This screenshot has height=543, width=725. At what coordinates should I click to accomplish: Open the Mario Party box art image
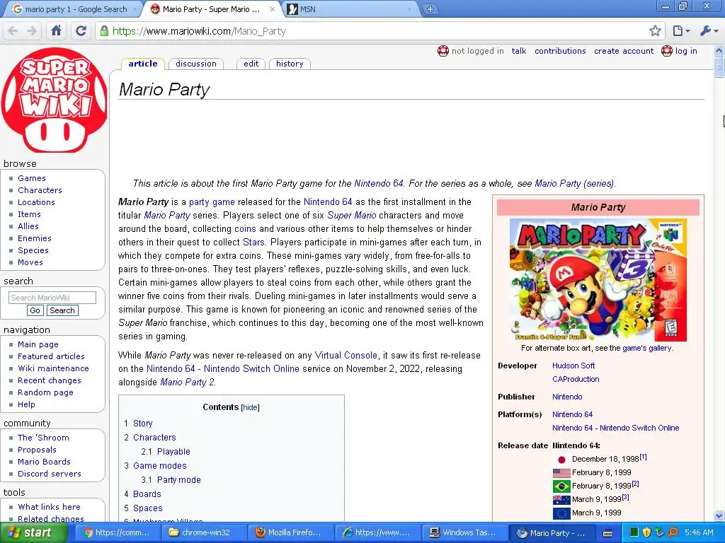[598, 280]
